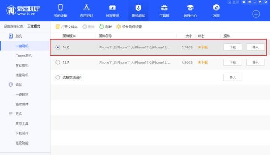Screen dimensions: 270x155
Task: Click the 大小 column header
Action: coord(189,36)
